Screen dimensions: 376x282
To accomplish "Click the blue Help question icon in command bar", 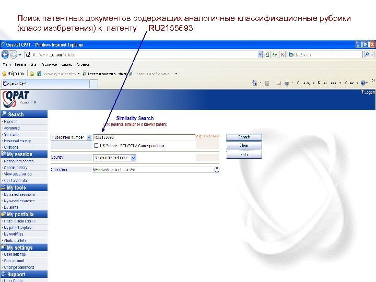I will [x=363, y=83].
